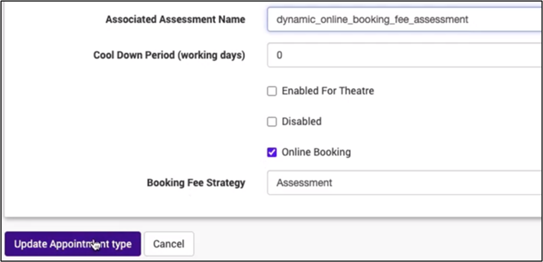
Task: Click the 'Booking Fee Strategy' label text
Action: point(196,183)
